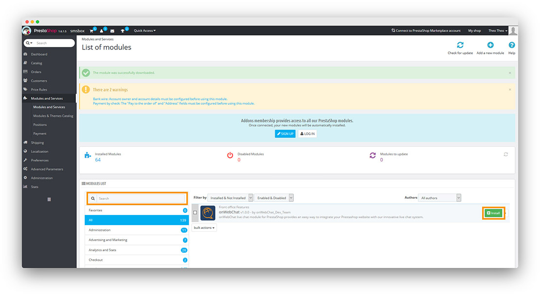Refresh the Modules to update counter
This screenshot has height=294, width=540.
(x=505, y=154)
